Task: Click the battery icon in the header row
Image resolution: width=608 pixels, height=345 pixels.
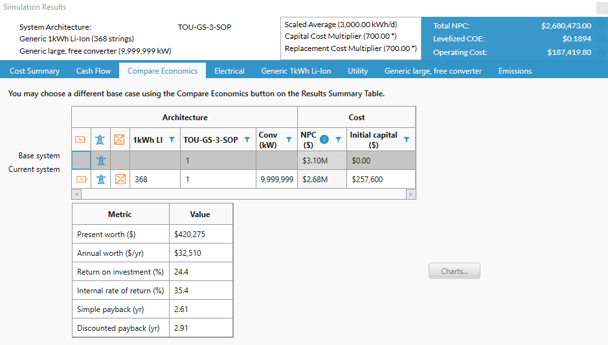Action: click(x=81, y=140)
